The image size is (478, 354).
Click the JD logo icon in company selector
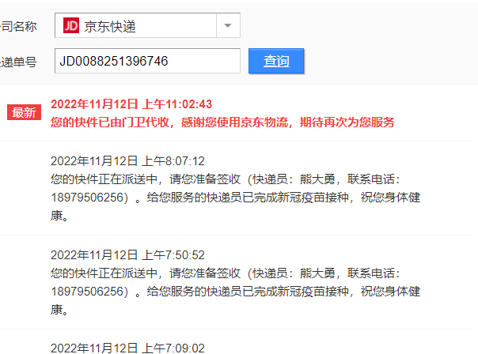tap(71, 25)
